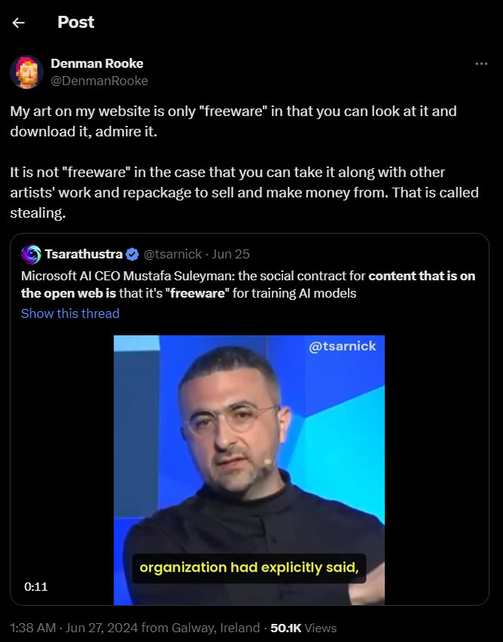Click the Jun 25 date of quoted post
The image size is (503, 642).
pyautogui.click(x=231, y=254)
